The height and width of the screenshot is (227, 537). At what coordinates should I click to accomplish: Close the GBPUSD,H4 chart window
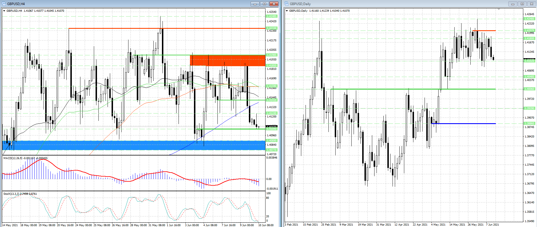coord(274,4)
